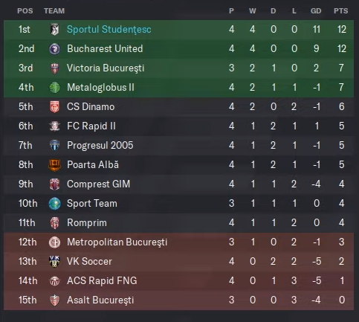359x322 pixels.
Task: Click the TEAM column header
Action: point(54,11)
